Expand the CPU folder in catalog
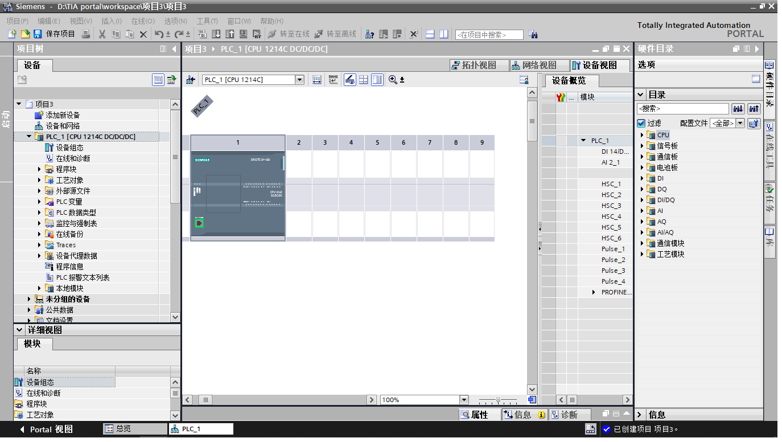Image resolution: width=782 pixels, height=442 pixels. pyautogui.click(x=641, y=135)
